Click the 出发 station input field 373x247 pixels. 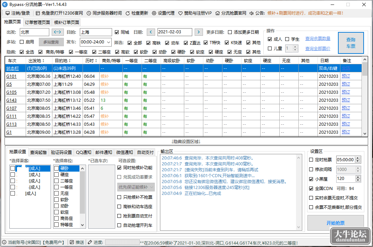[x=34, y=32]
